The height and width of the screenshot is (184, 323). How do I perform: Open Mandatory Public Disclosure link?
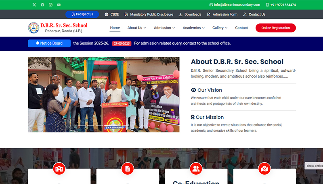click(148, 14)
